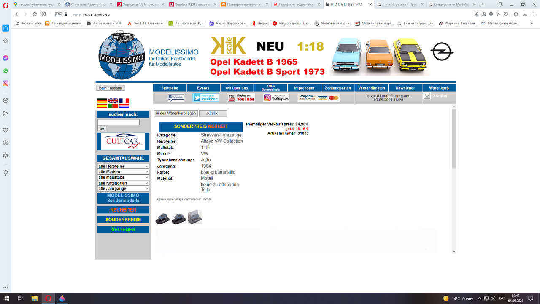Viewport: 540px width, 304px height.
Task: Open the third boxed model thumbnail
Action: [195, 217]
